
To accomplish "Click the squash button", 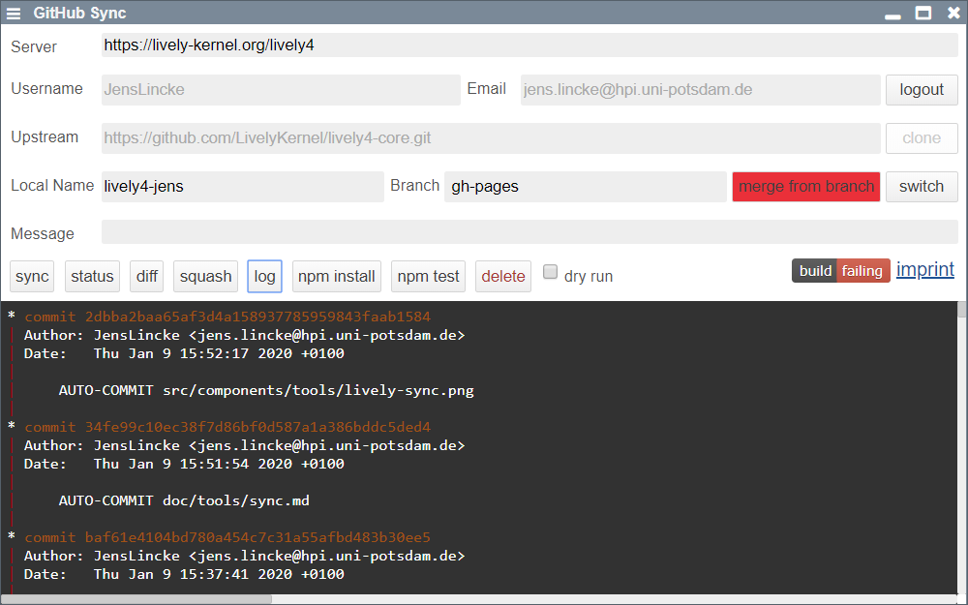I will (205, 276).
